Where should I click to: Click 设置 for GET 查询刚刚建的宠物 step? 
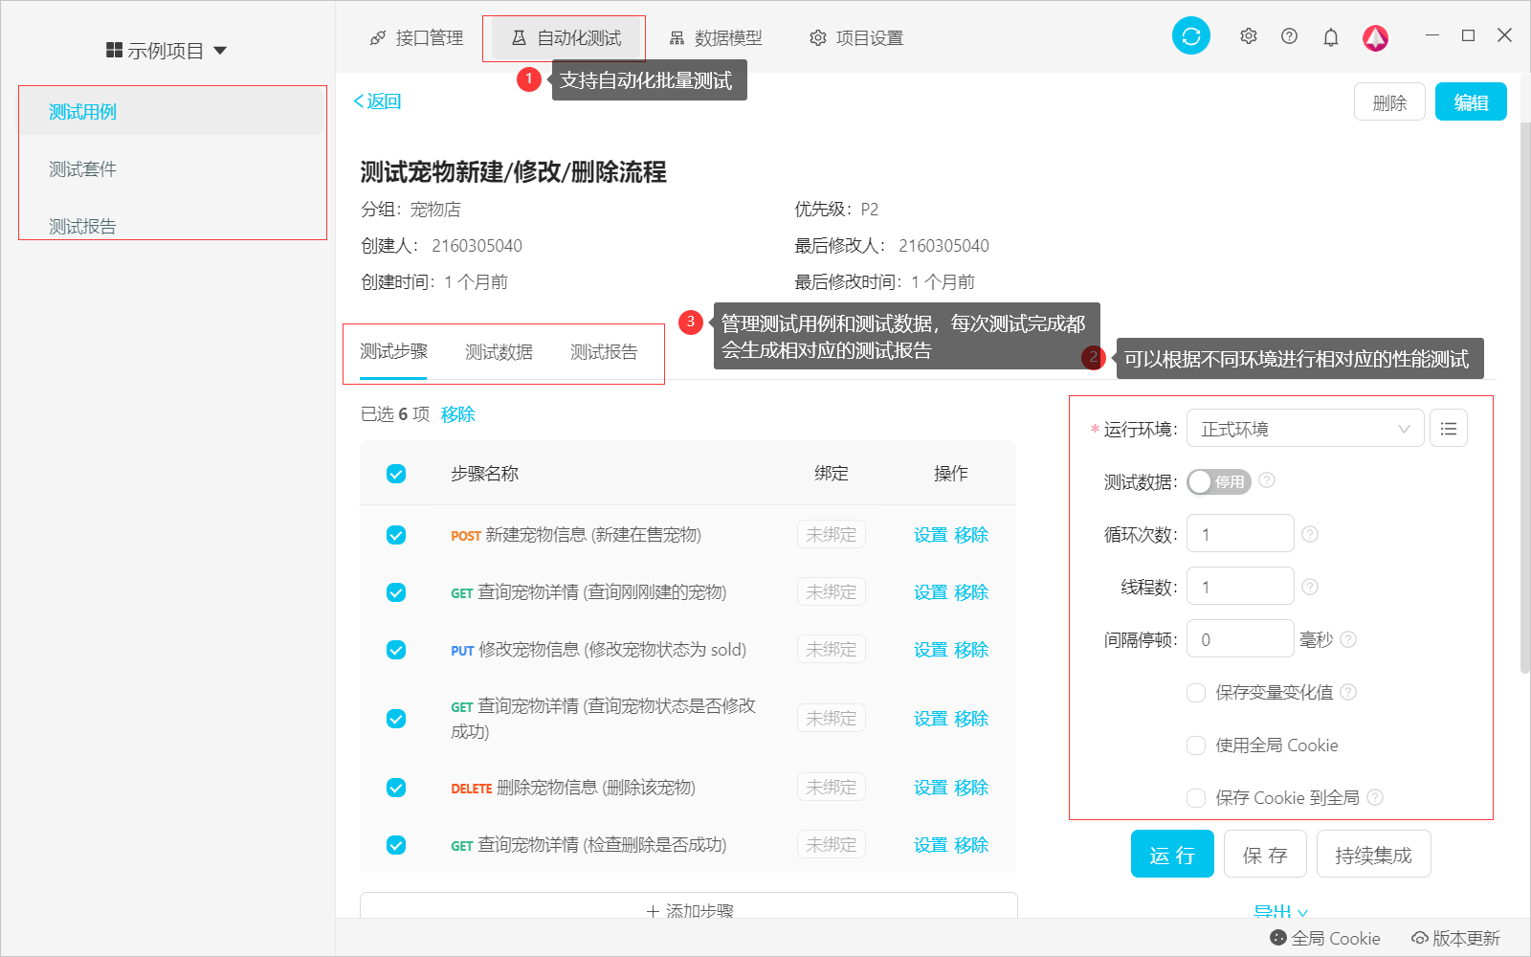[x=930, y=592]
